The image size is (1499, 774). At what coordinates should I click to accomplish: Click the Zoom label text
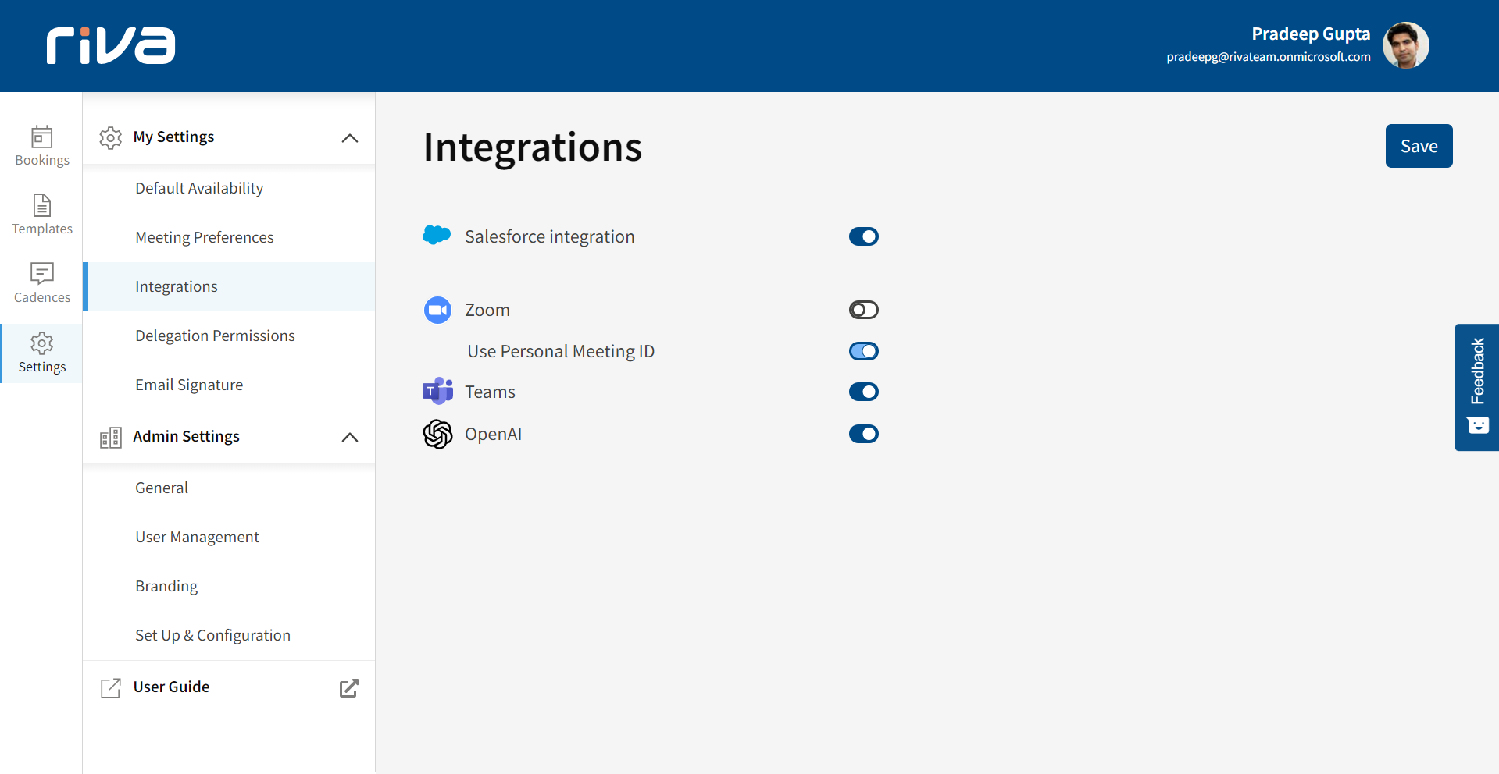[487, 310]
